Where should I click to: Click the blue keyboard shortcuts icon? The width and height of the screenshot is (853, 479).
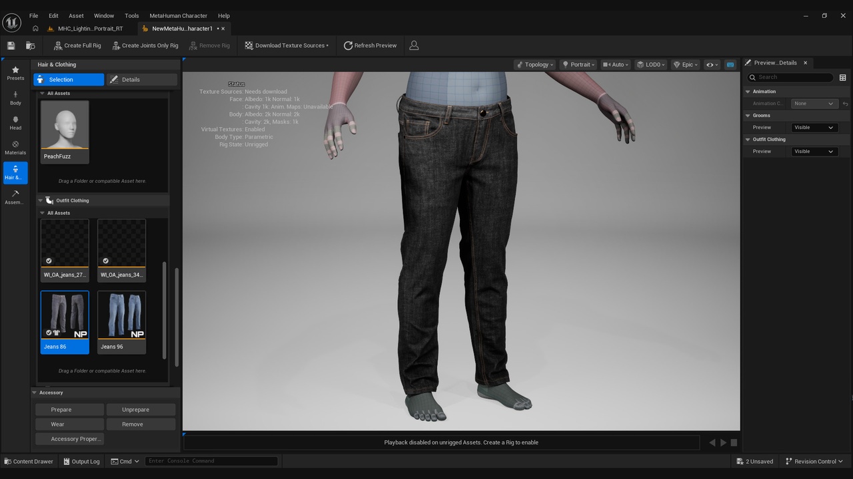tap(730, 65)
